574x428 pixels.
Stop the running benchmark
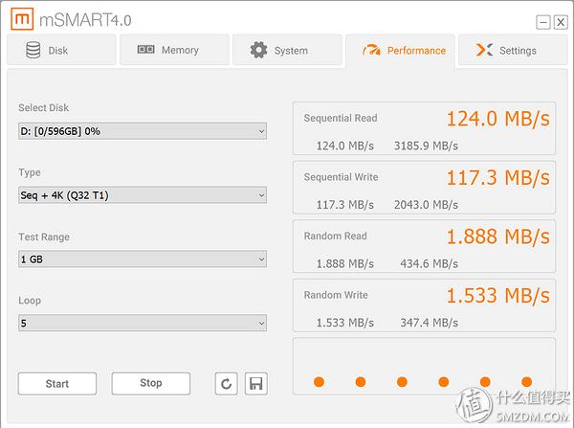(x=151, y=384)
